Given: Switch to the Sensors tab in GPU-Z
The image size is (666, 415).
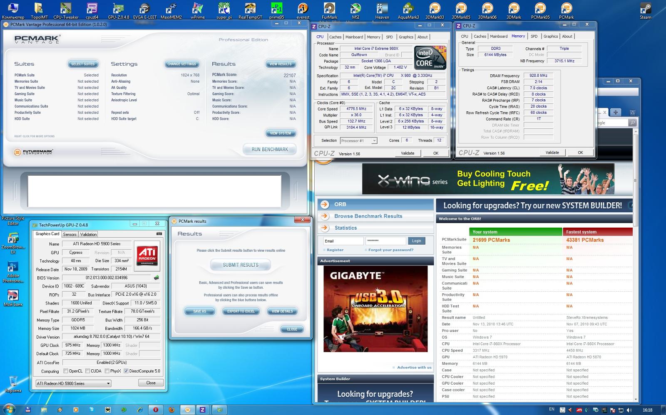Looking at the screenshot, I should 70,234.
